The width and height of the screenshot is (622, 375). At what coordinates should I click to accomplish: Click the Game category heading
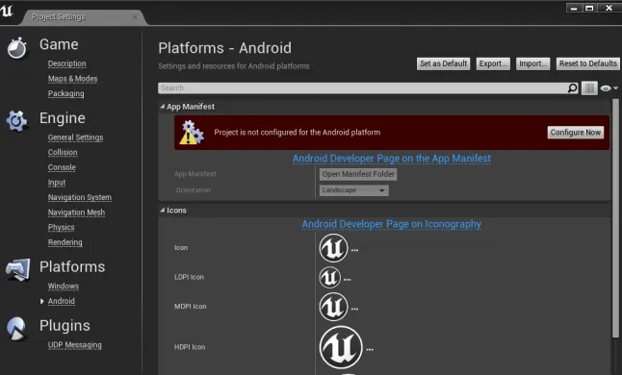[59, 44]
